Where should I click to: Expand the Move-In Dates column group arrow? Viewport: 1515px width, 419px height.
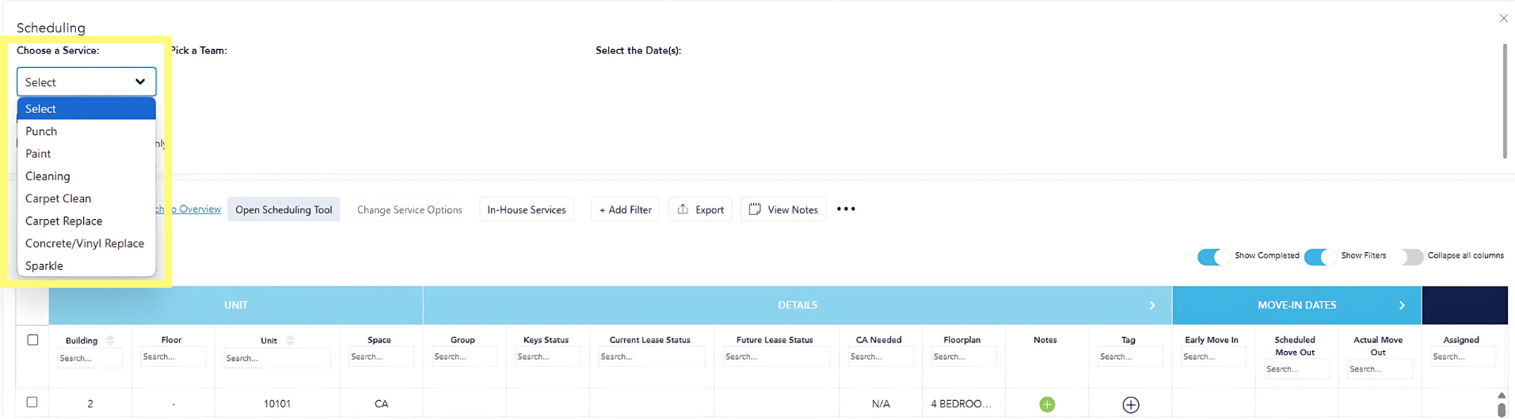coord(1402,305)
